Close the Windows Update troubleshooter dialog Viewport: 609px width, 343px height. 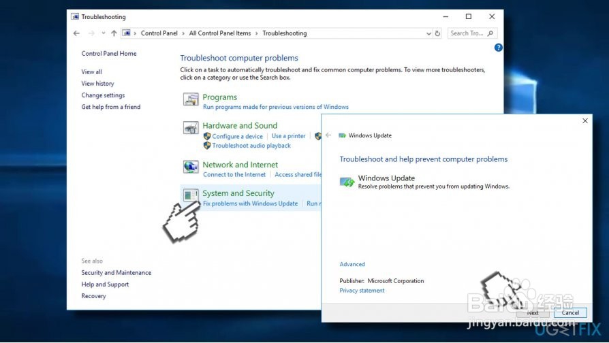[585, 121]
